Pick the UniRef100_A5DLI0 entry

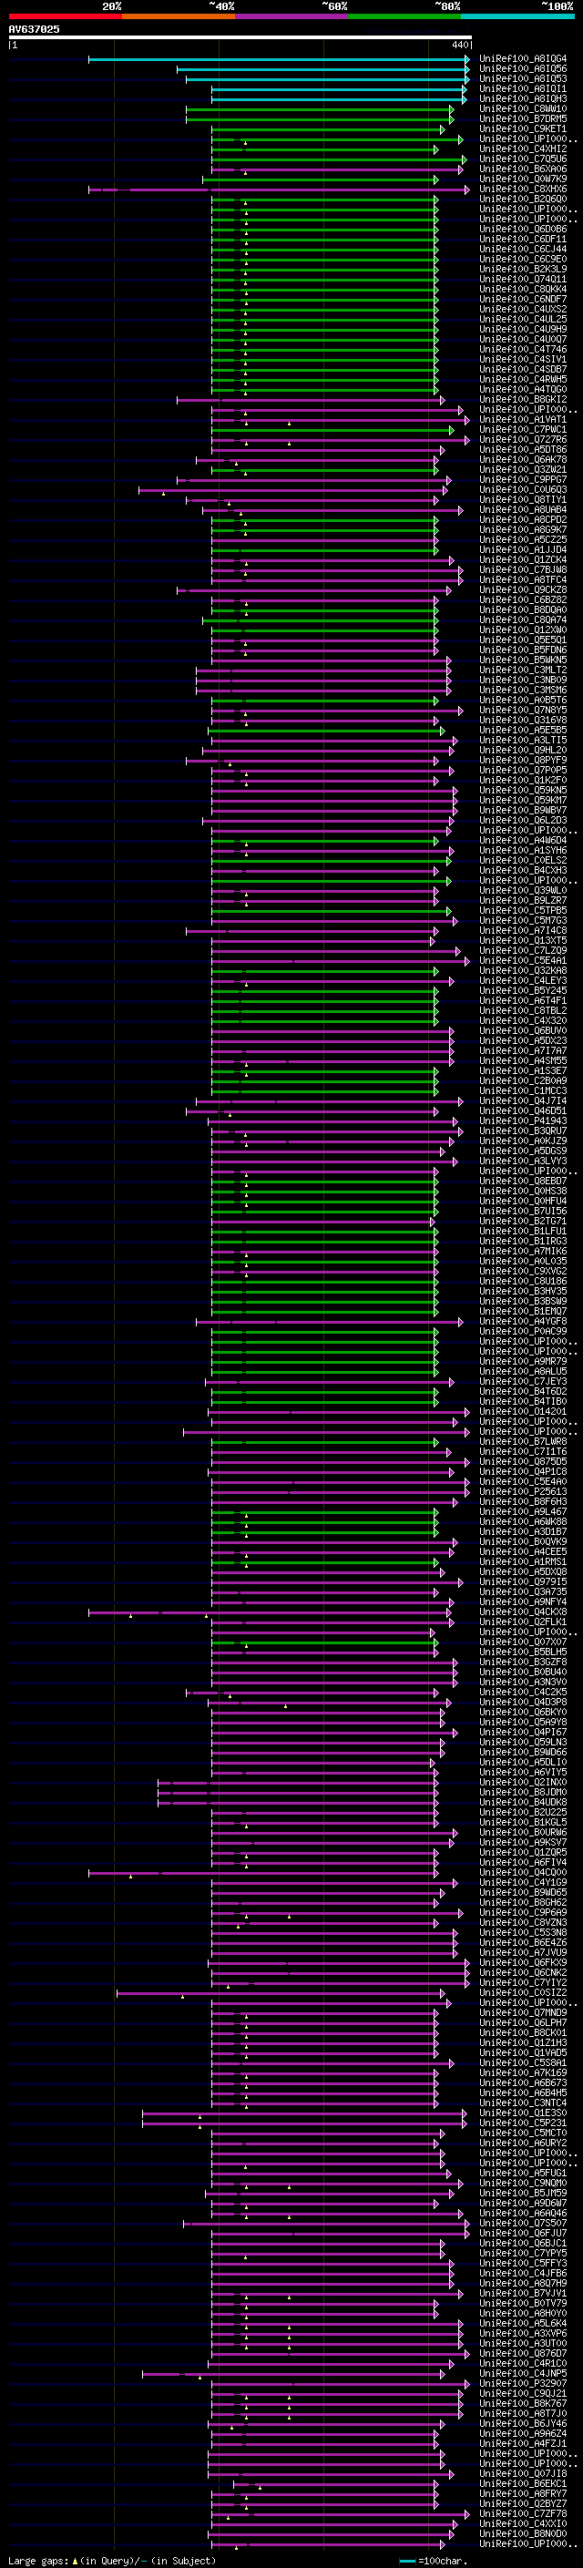coord(523,1763)
